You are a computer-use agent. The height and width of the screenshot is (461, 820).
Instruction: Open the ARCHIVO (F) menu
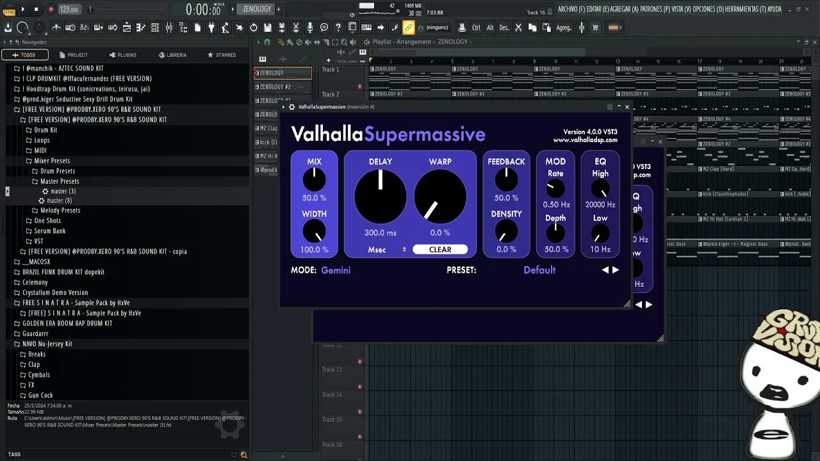click(x=571, y=9)
